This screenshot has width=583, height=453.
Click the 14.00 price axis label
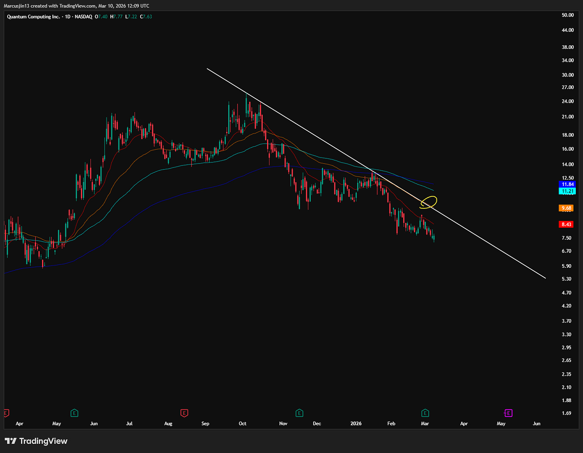(568, 164)
